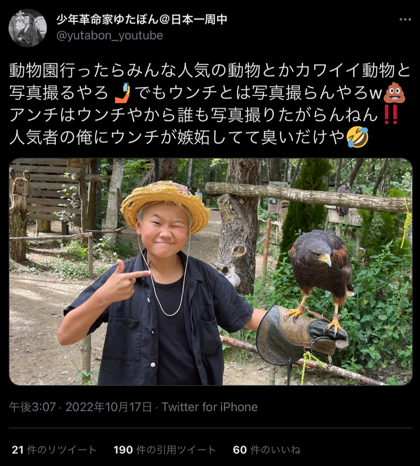Screen dimensions: 420x466
Task: Click the tweet text starting with 動物園行ったら
Action: (x=210, y=104)
